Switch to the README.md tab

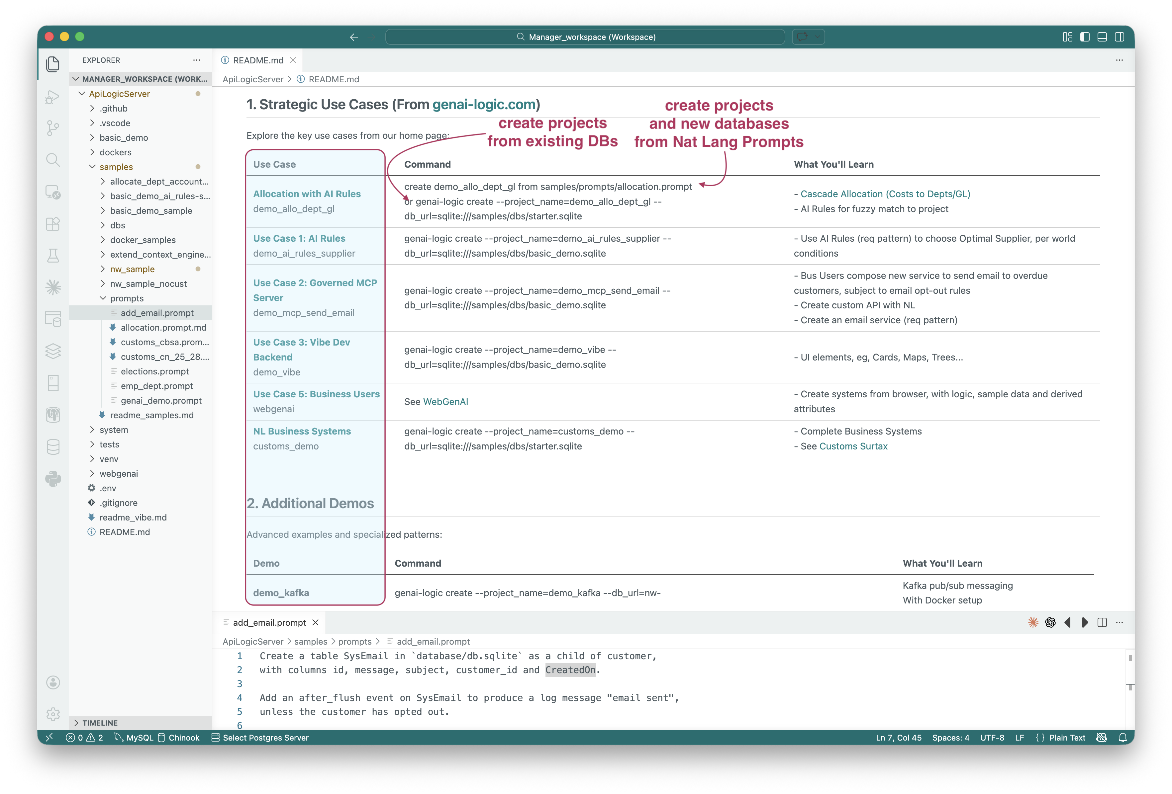257,60
